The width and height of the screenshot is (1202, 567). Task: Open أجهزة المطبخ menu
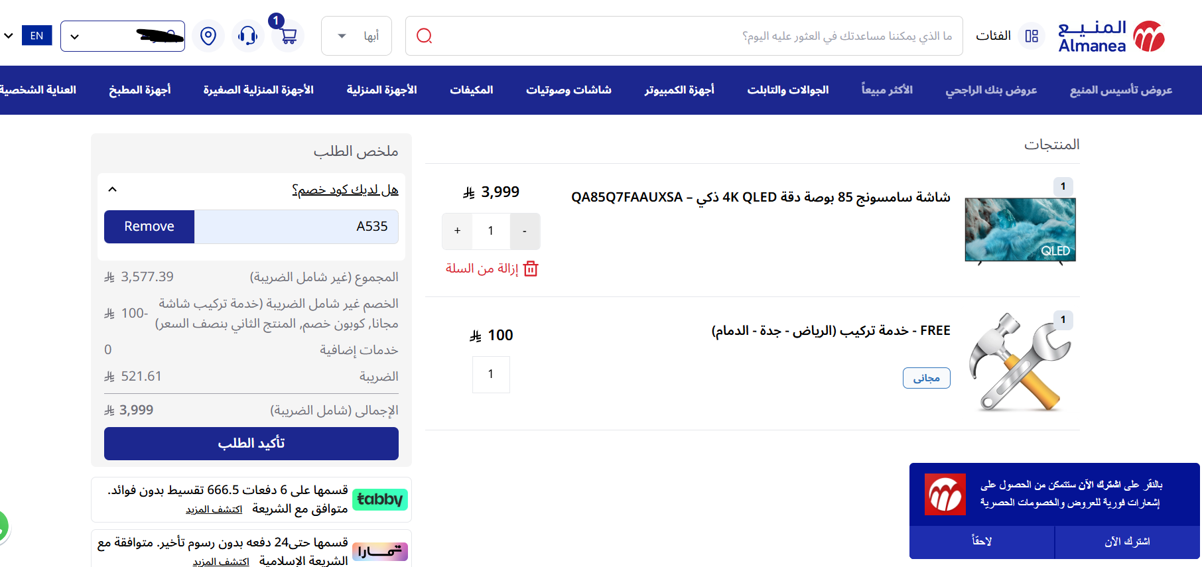pos(140,90)
